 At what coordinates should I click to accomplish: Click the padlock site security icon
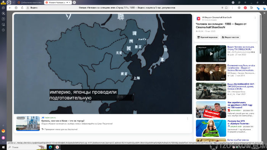pos(28,8)
